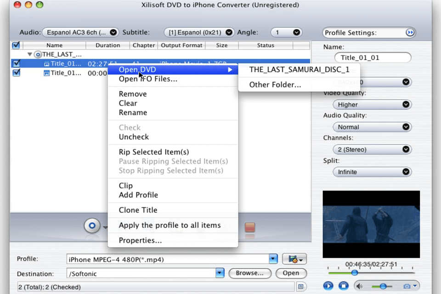The image size is (441, 294).
Task: Uncheck the second Title_01 checkbox
Action: tap(16, 73)
